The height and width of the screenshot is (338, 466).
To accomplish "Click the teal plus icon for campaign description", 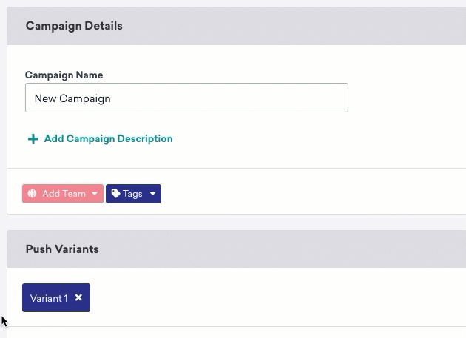I will point(33,139).
